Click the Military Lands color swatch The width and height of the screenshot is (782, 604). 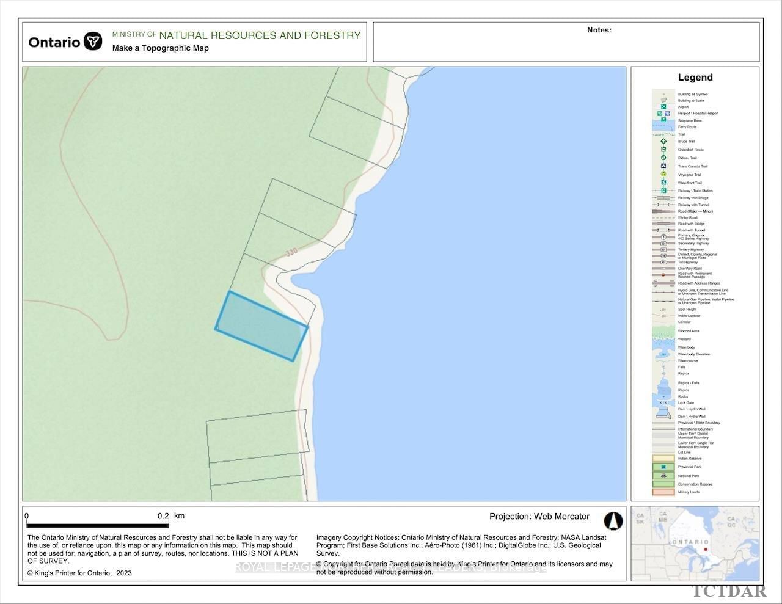tap(663, 492)
